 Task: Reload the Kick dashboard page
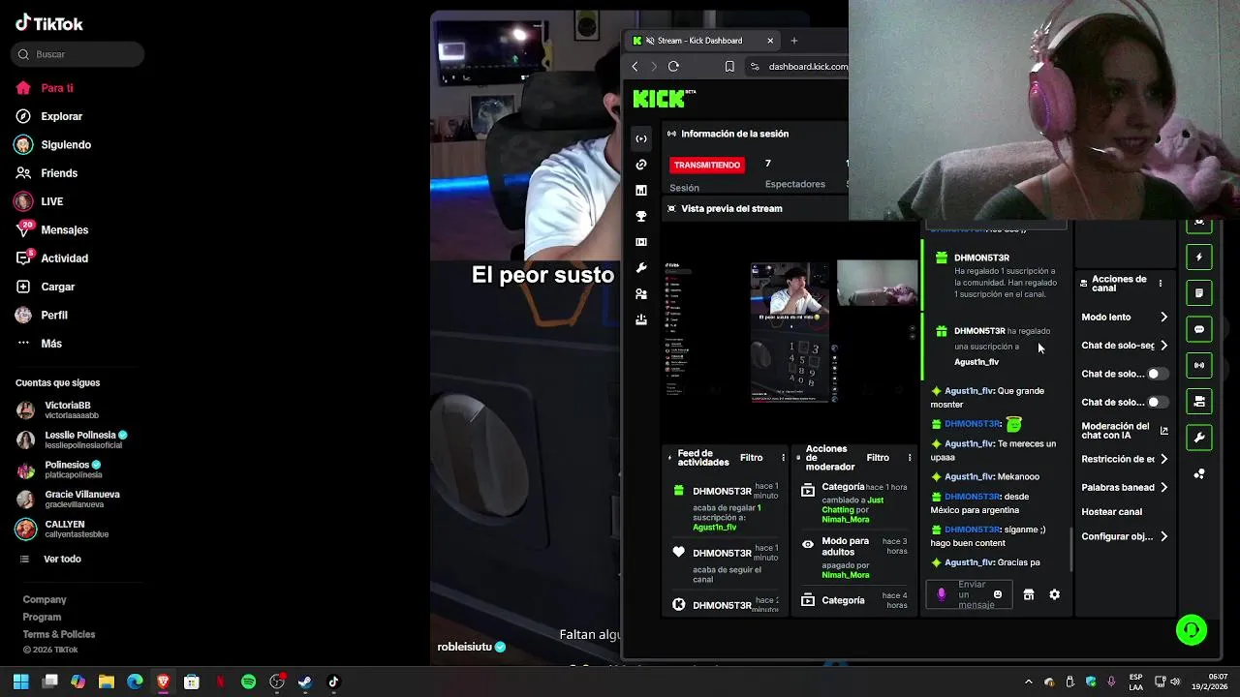pos(673,66)
